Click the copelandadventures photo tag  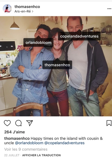[x=79, y=36]
